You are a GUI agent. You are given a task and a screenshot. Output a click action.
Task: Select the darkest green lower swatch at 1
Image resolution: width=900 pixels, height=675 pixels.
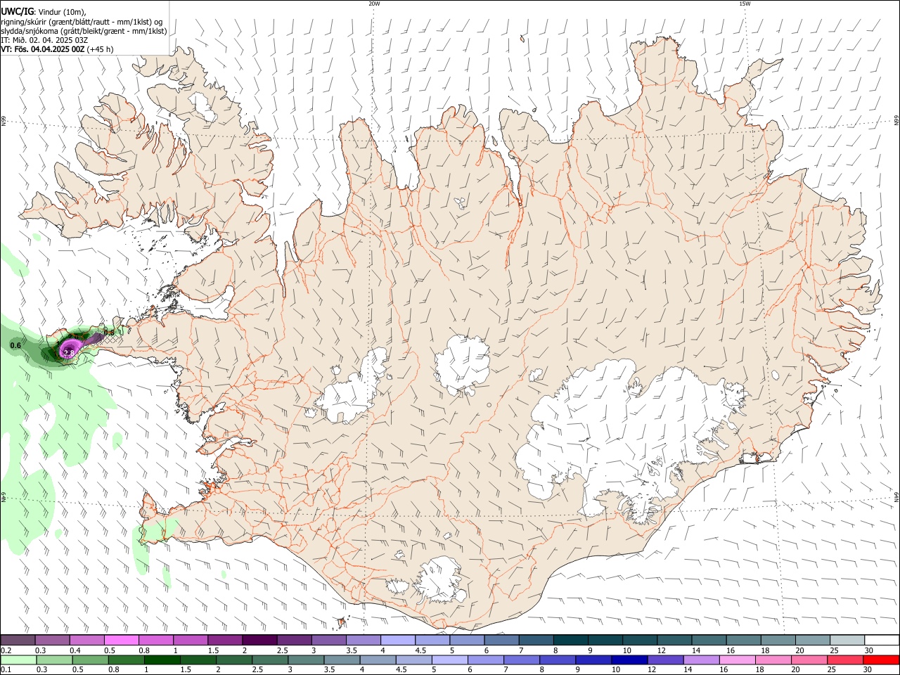(162, 660)
